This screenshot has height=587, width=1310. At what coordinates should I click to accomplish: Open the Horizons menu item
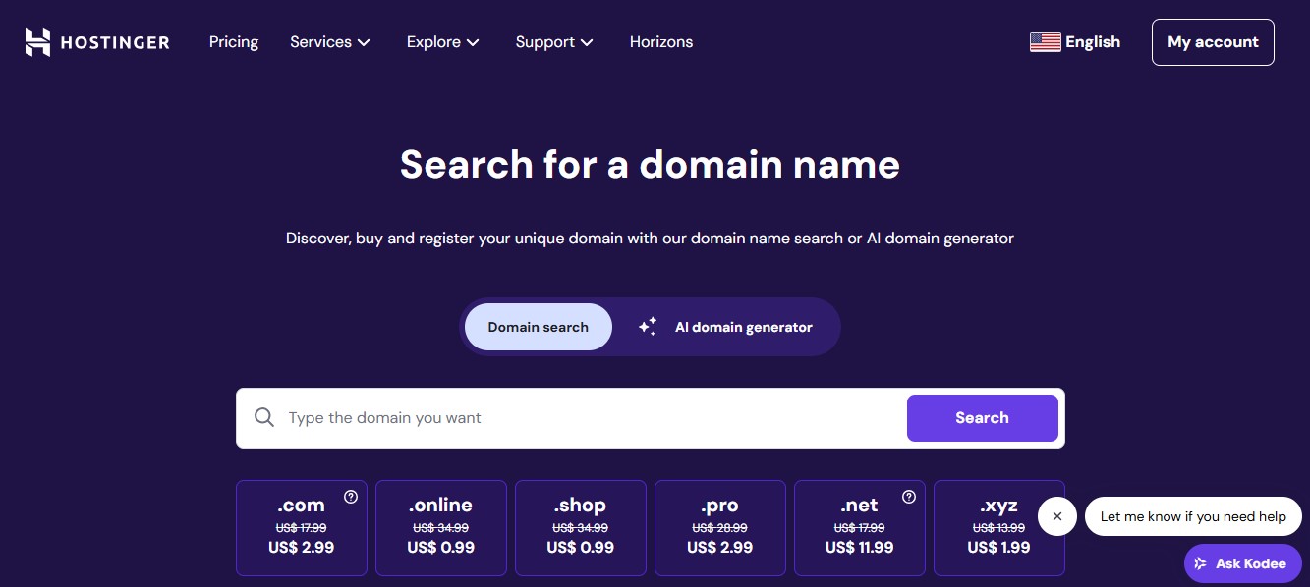click(x=661, y=42)
